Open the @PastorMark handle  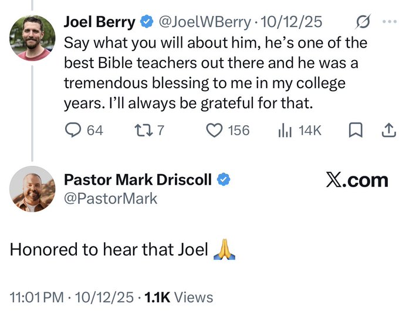110,199
